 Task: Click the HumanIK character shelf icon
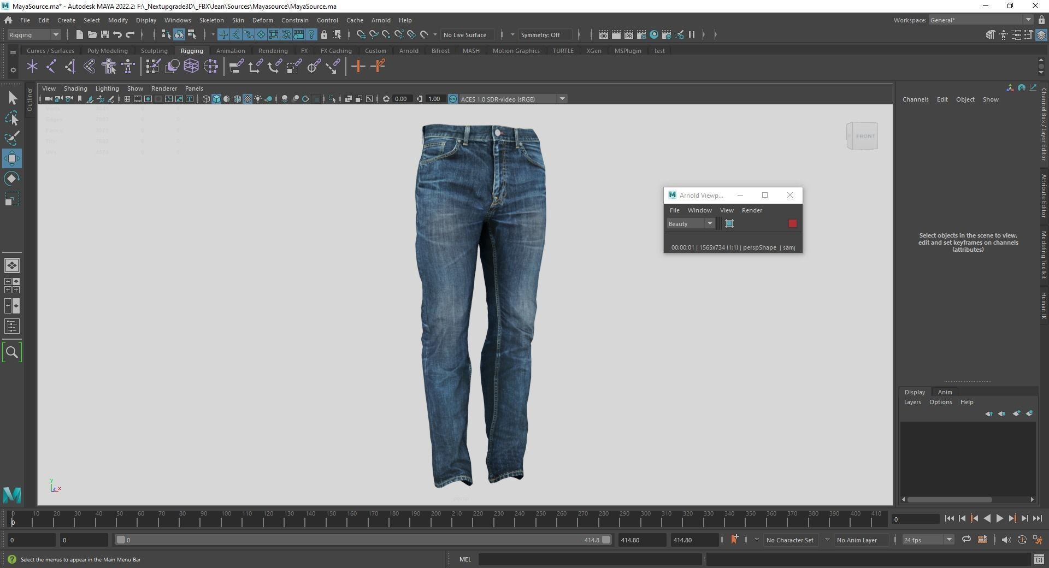(x=109, y=67)
